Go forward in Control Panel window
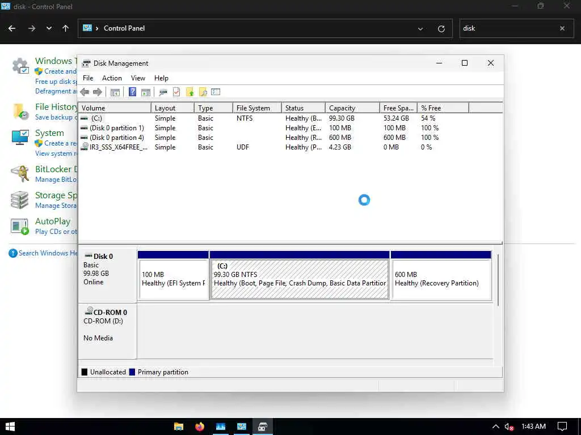 click(x=32, y=28)
